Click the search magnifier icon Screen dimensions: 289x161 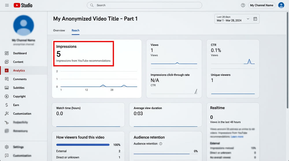(x=92, y=5)
